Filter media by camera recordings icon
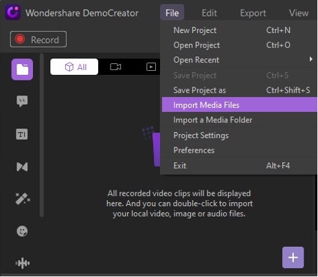 click(115, 67)
